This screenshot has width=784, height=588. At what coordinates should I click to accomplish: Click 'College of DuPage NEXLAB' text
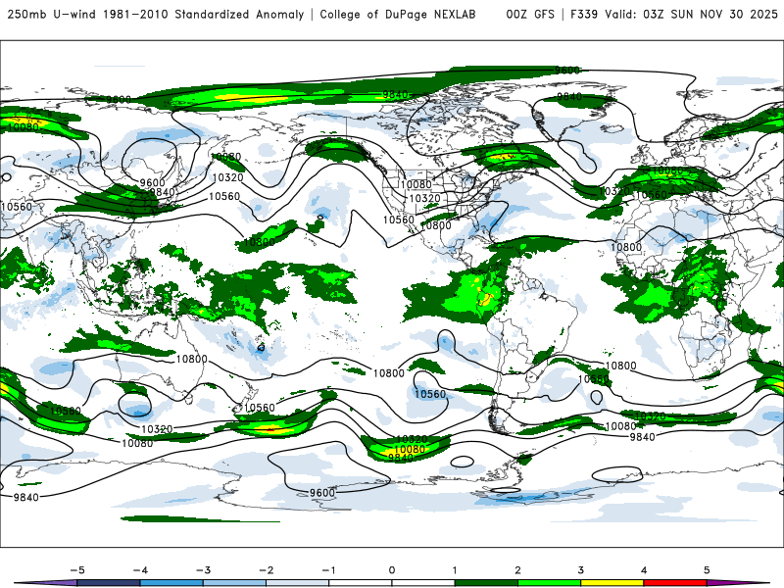[398, 14]
